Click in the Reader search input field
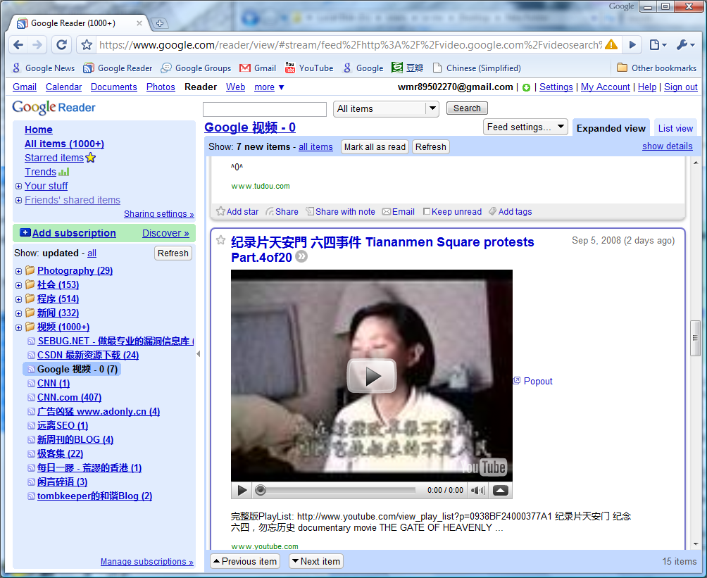The image size is (707, 578). coord(265,109)
